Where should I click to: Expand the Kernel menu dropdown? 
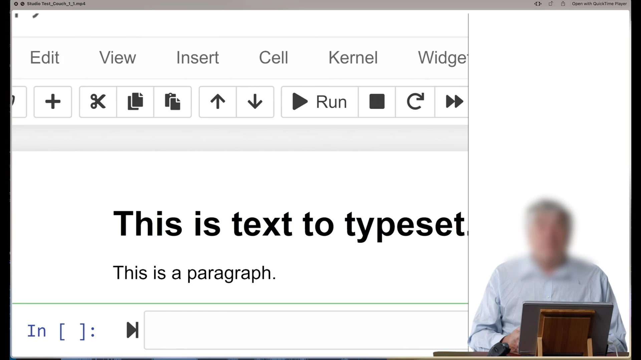(353, 57)
